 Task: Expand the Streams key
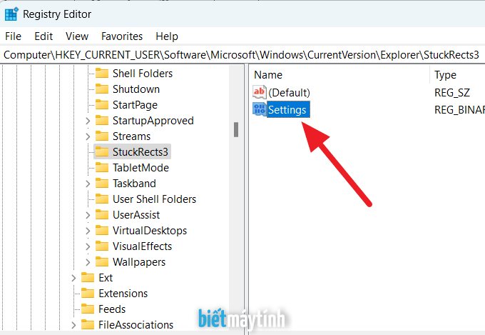88,136
